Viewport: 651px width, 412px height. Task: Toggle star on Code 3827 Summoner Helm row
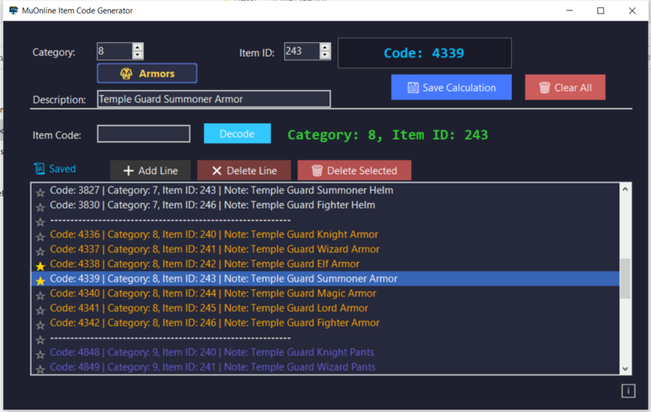point(40,193)
